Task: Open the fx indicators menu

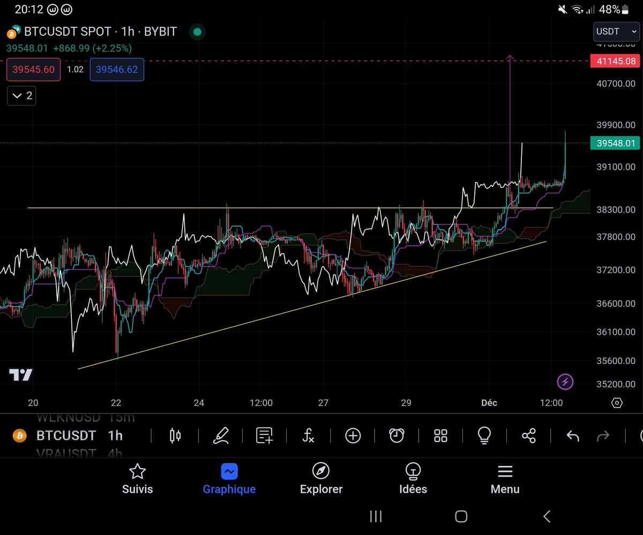Action: click(x=308, y=436)
